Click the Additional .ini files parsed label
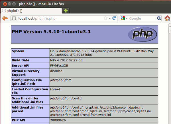Viewport: 171px width, 124px height. 28,109
